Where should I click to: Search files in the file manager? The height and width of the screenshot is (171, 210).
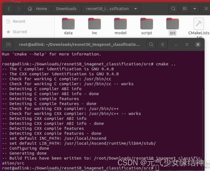[x=173, y=9]
